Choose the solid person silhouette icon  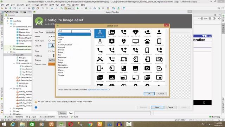tap(159, 32)
